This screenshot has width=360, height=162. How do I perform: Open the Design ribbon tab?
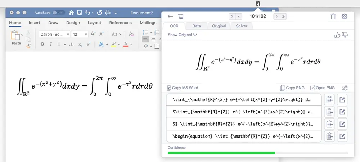click(73, 23)
